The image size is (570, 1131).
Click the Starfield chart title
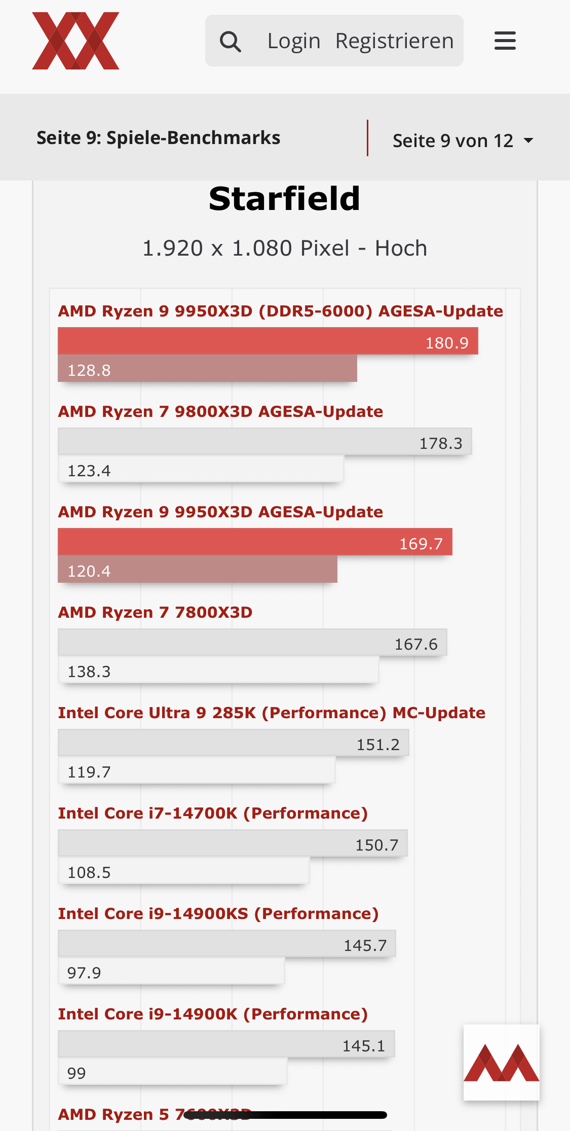click(285, 198)
